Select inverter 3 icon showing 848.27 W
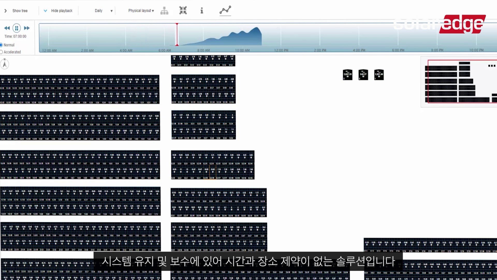 [363, 75]
